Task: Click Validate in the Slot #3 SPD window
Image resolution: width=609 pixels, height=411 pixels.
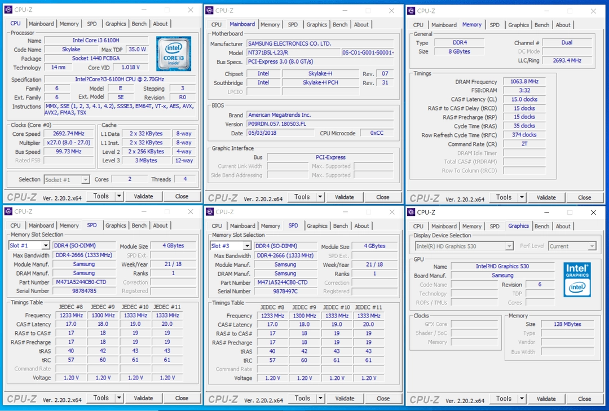Action: [x=345, y=398]
